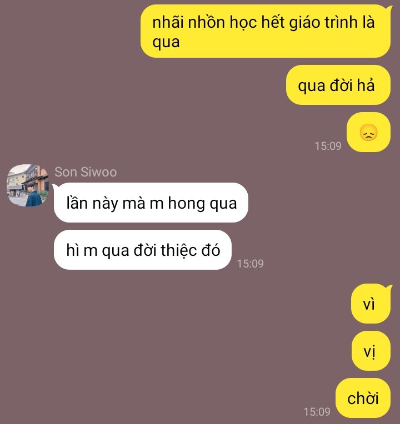Click the 15:09 timestamp after "thiệc đó" message

(x=250, y=264)
